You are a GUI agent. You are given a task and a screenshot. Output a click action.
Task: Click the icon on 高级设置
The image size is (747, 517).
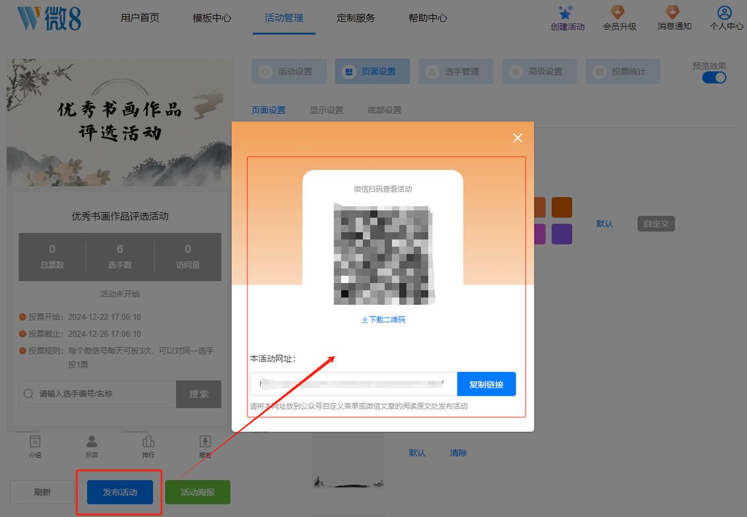516,72
